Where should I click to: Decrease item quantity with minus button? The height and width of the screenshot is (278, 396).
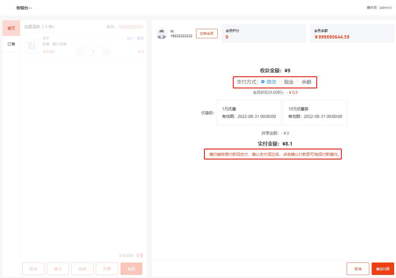(x=80, y=52)
